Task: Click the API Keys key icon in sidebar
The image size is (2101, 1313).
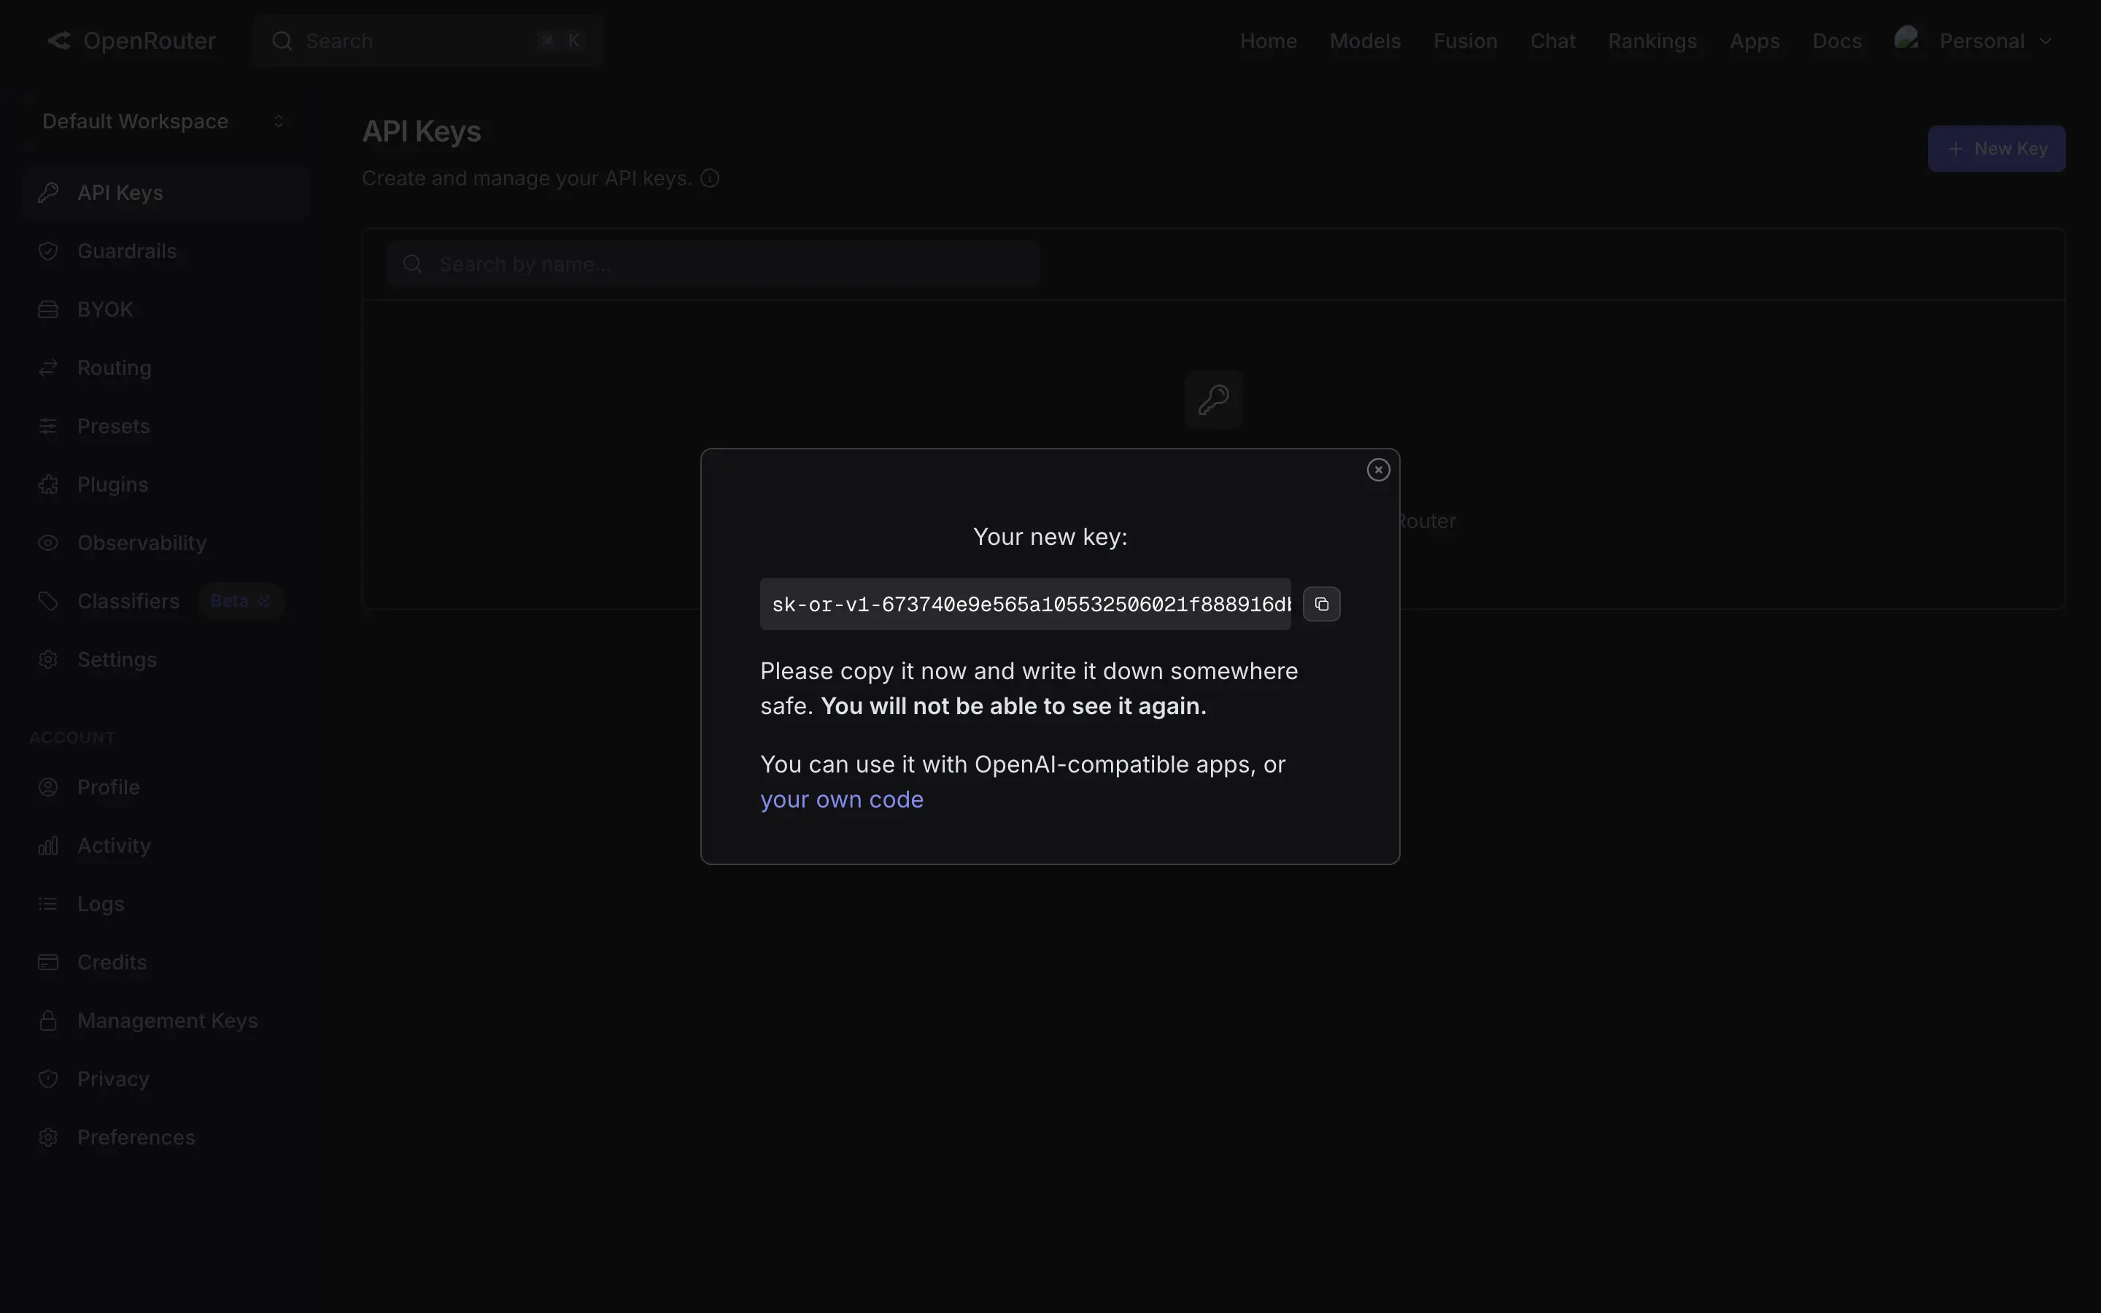Action: click(x=49, y=193)
